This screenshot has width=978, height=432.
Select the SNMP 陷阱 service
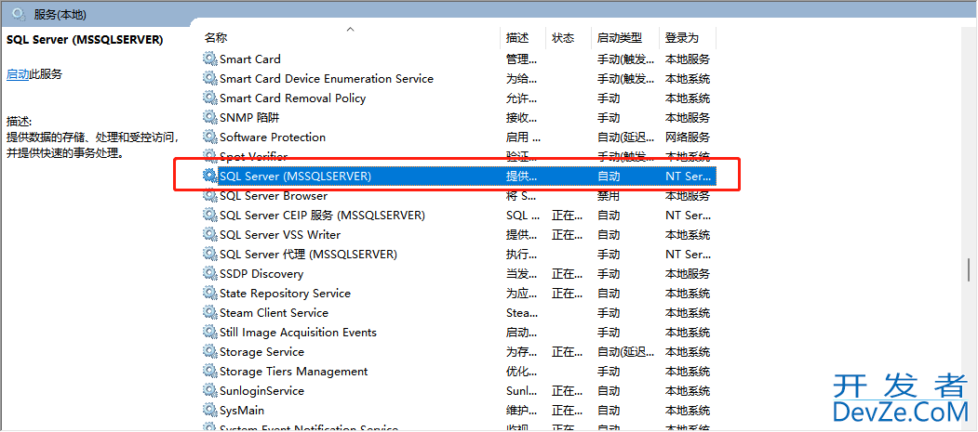tap(459, 118)
